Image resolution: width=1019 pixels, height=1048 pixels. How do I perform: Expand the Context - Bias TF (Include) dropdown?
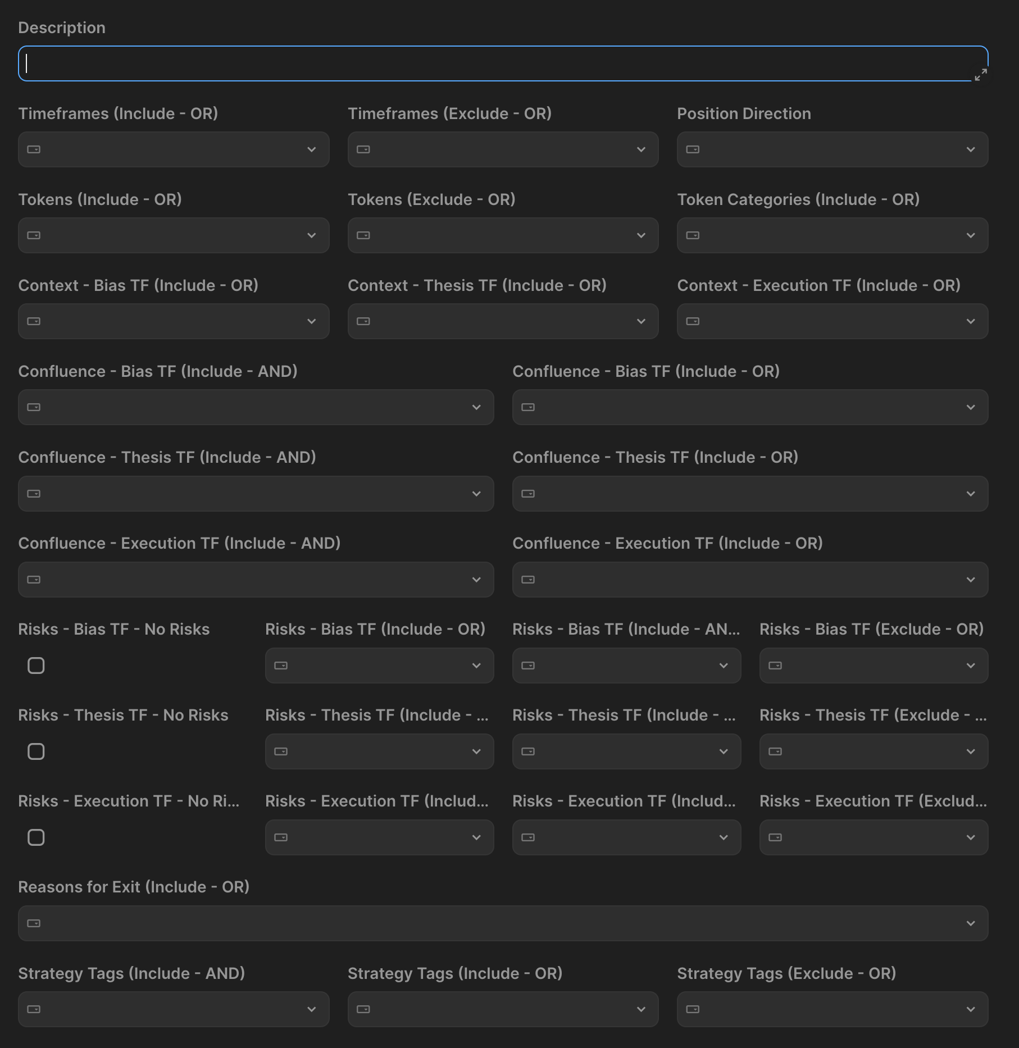coord(313,321)
